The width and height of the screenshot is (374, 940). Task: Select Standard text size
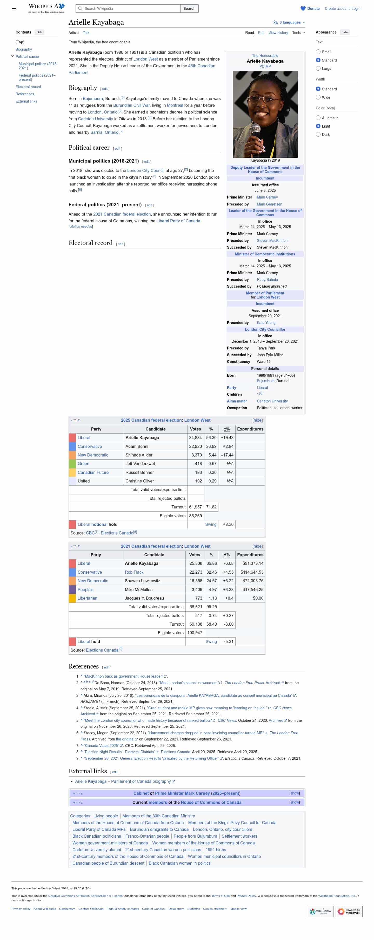pos(318,60)
